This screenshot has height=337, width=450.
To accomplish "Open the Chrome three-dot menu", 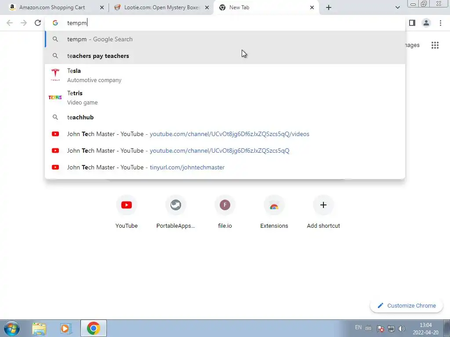I will pyautogui.click(x=440, y=23).
